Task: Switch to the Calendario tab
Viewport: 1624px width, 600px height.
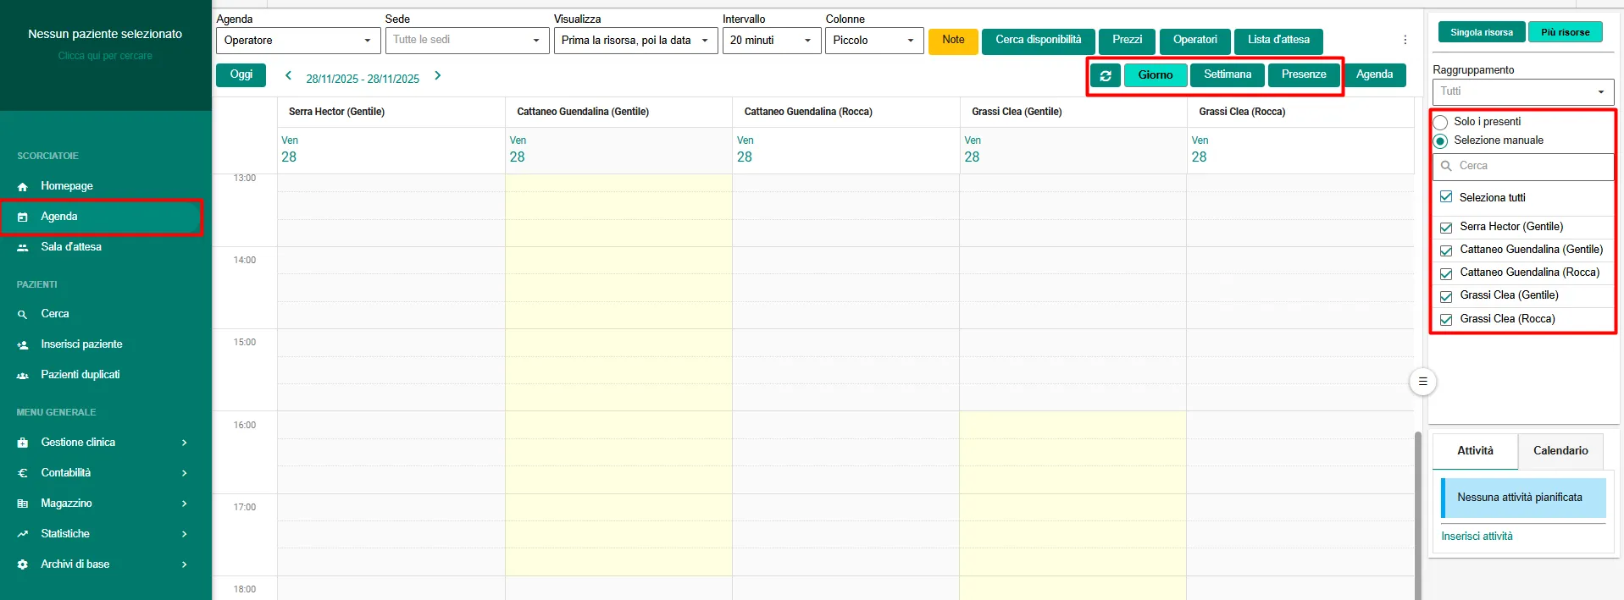Action: (1560, 451)
